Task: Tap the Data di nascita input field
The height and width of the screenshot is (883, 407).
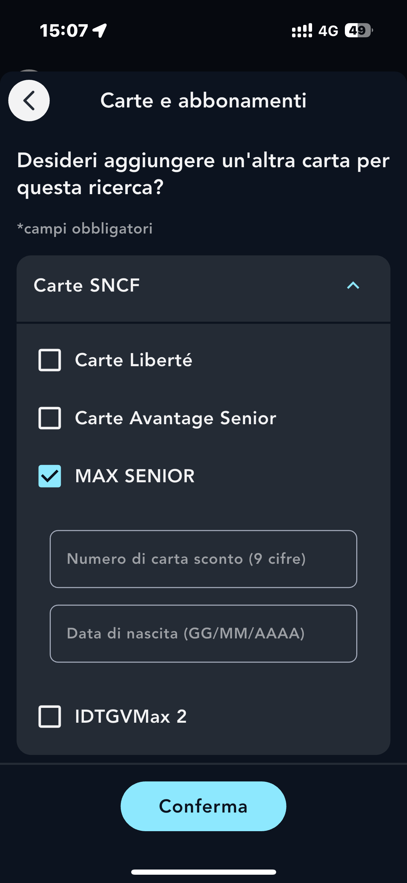Action: (203, 634)
